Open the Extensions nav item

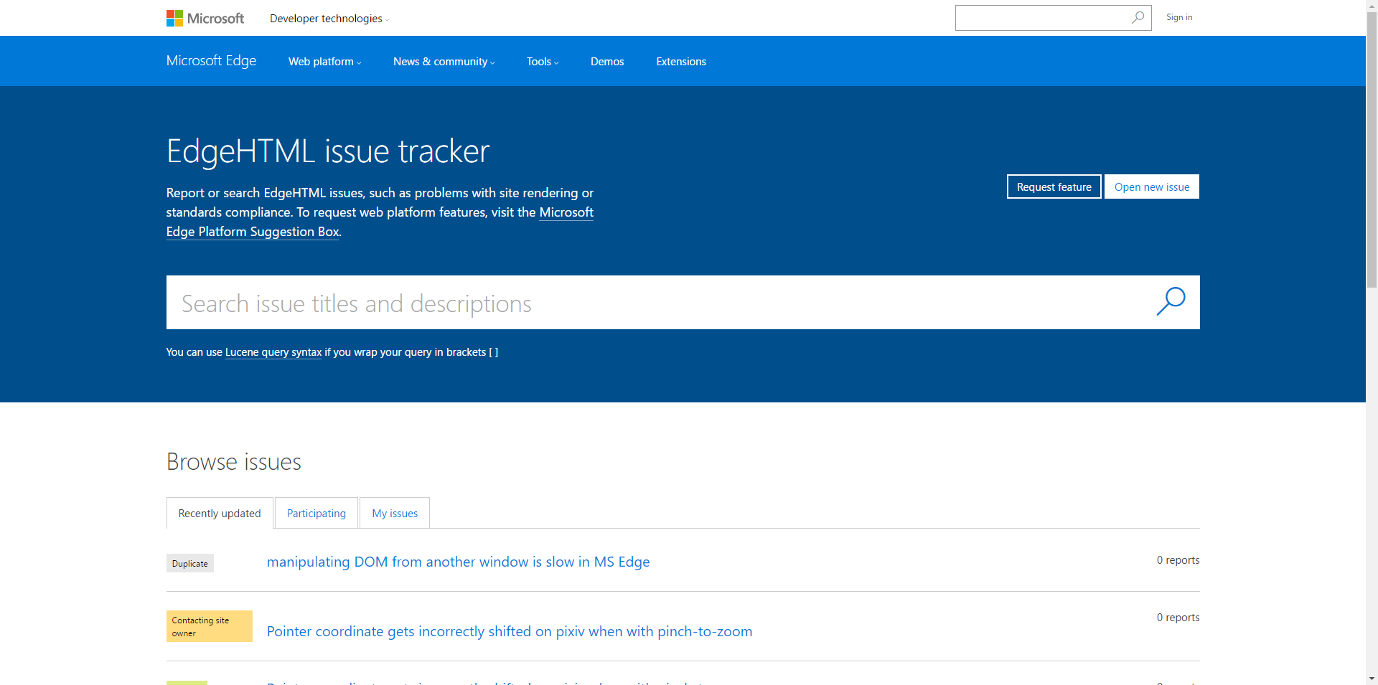click(681, 62)
